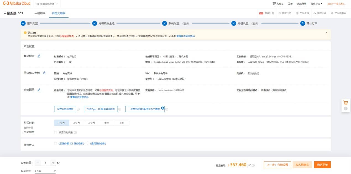Open 《云服务器 ECS 服务条款》 link

pyautogui.click(x=72, y=144)
